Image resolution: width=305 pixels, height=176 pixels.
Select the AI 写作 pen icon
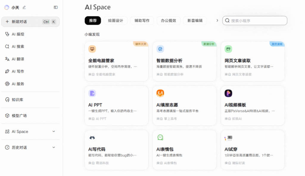(7, 71)
